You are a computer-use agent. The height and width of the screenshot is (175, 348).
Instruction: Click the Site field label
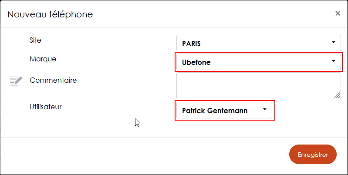pyautogui.click(x=36, y=40)
